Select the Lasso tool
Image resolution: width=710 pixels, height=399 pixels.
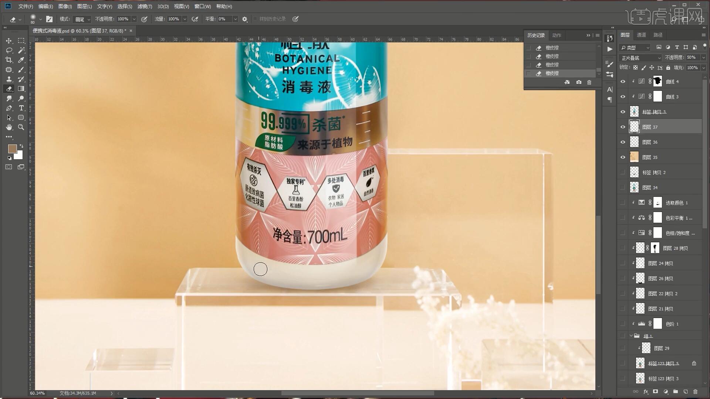point(9,50)
